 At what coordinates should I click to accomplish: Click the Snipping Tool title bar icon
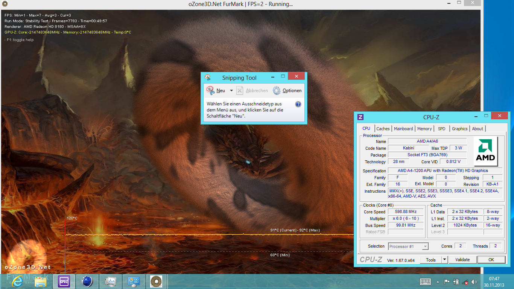point(207,78)
